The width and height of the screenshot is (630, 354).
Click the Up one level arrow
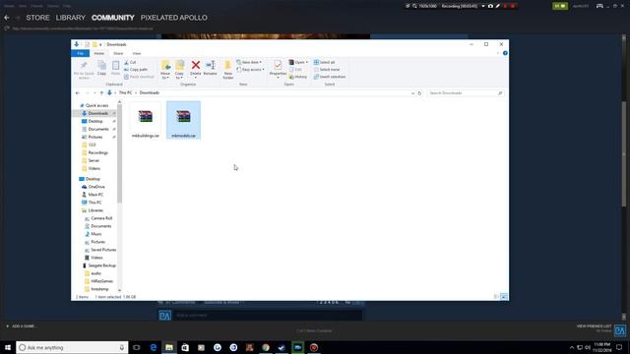[101, 93]
